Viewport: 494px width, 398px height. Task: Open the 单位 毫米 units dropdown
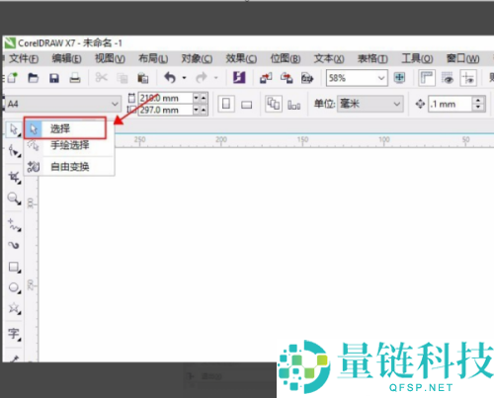370,104
